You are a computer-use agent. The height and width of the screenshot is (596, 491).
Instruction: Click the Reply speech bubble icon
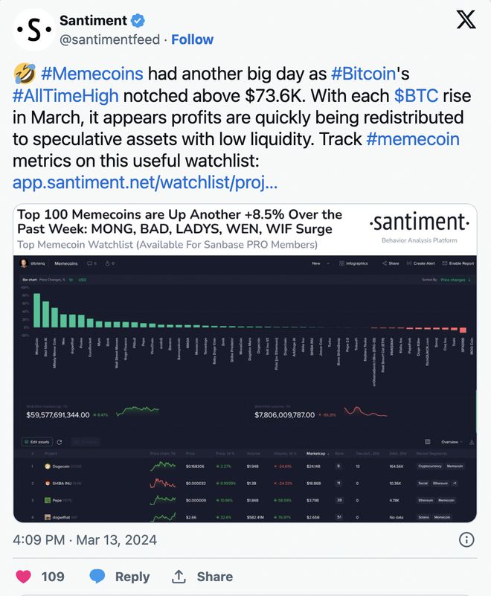[98, 576]
